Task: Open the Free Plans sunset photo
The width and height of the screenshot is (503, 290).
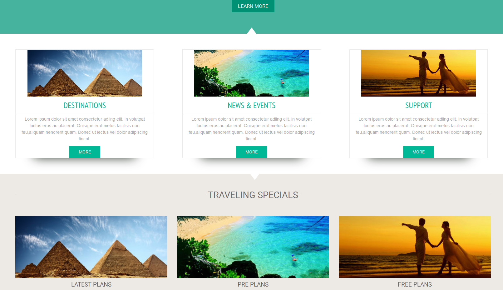Action: [415, 247]
